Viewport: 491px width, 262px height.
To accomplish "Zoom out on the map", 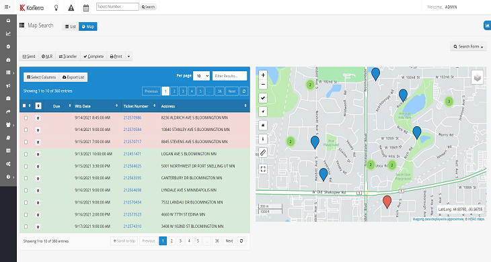I will pyautogui.click(x=263, y=85).
